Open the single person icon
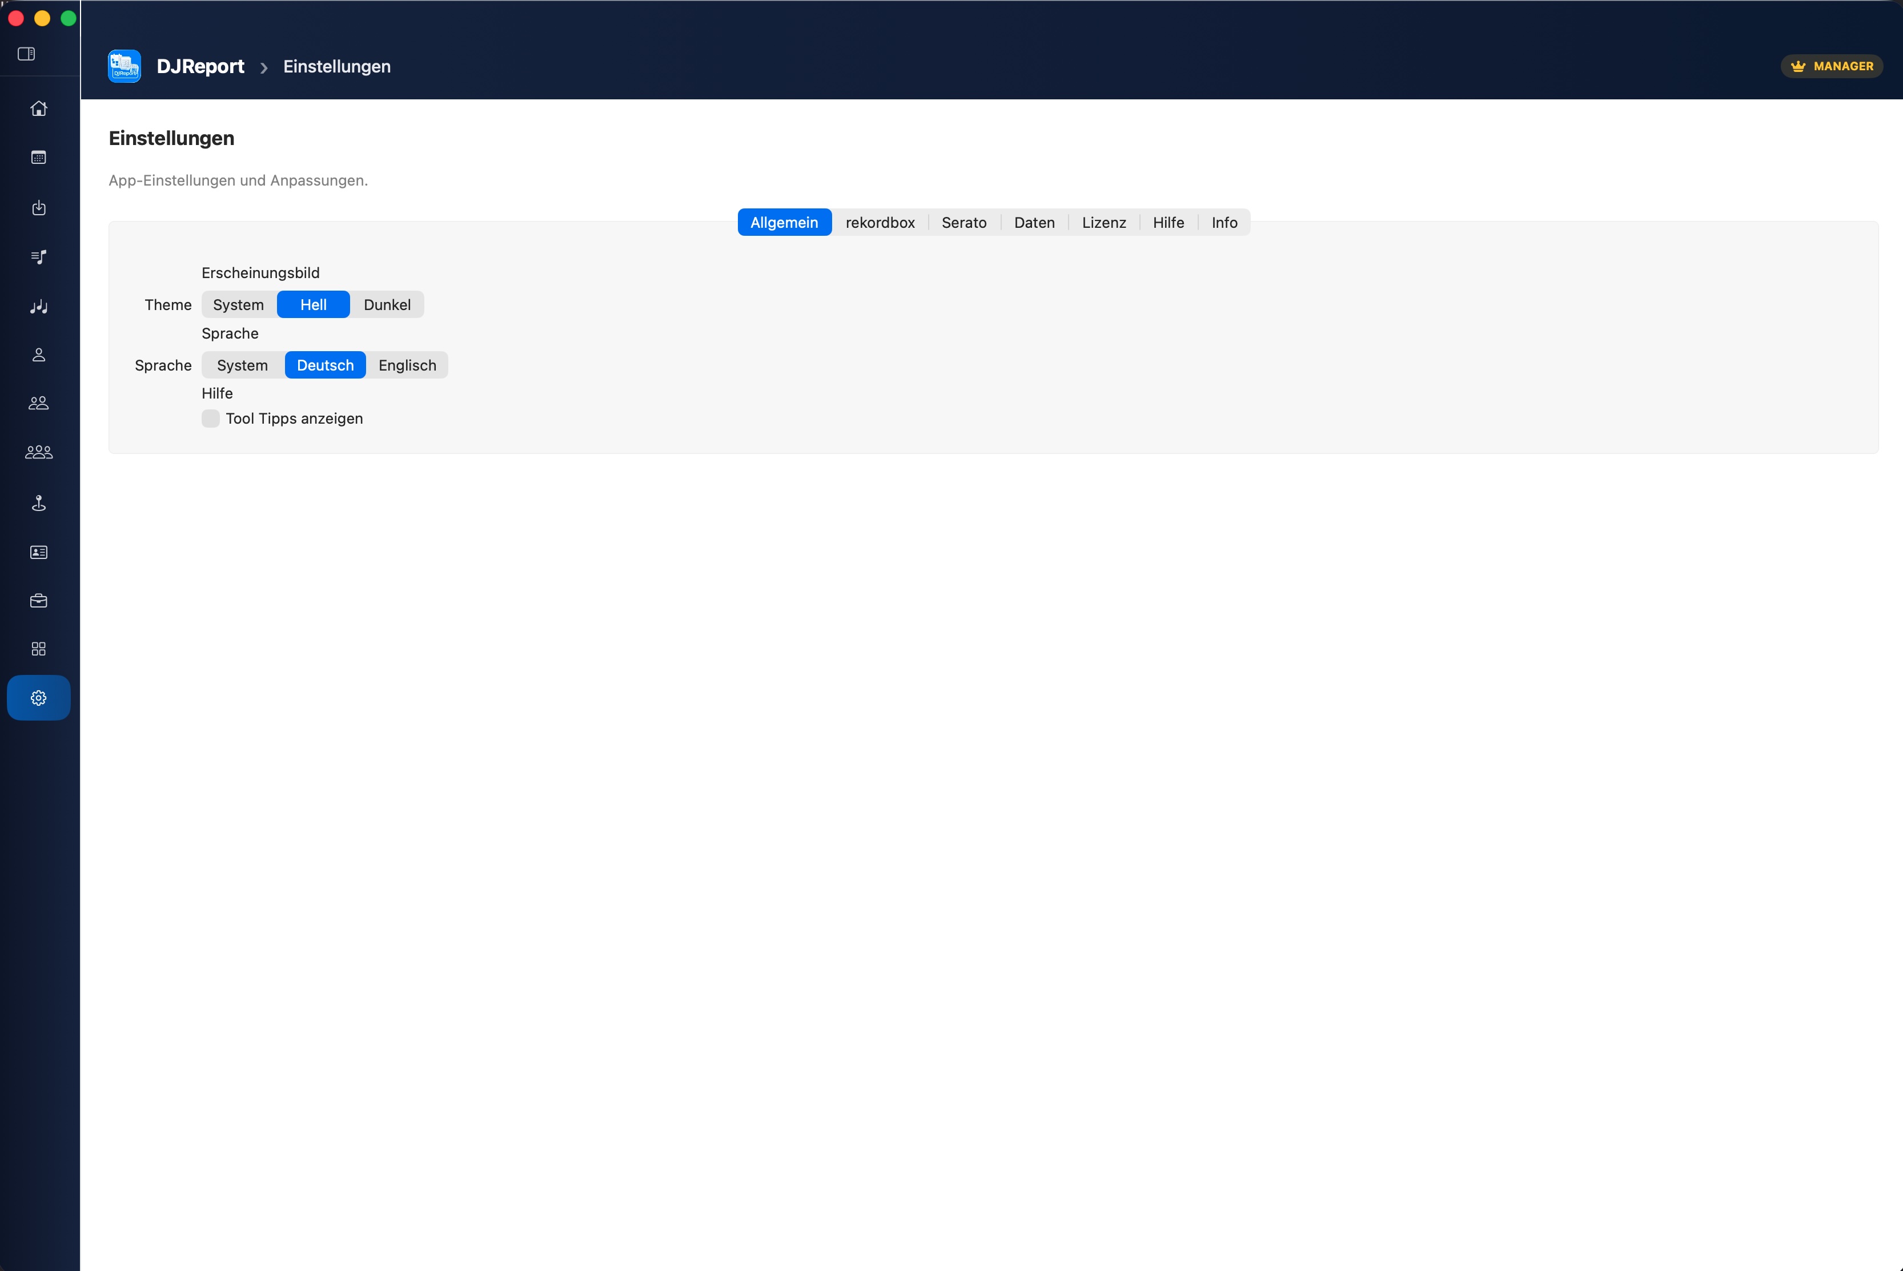Image resolution: width=1903 pixels, height=1271 pixels. pos(38,355)
